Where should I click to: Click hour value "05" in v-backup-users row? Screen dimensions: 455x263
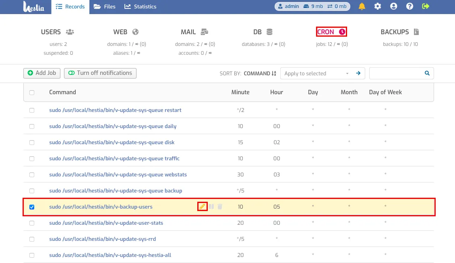coord(277,207)
